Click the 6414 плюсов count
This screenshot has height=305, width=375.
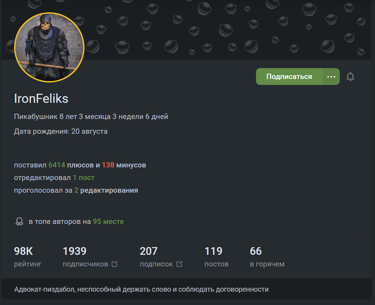click(x=57, y=165)
